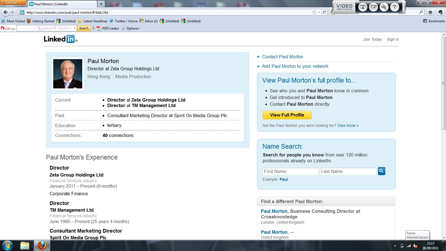Bookmark this page with the star icon
This screenshot has width=446, height=251.
(x=314, y=12)
